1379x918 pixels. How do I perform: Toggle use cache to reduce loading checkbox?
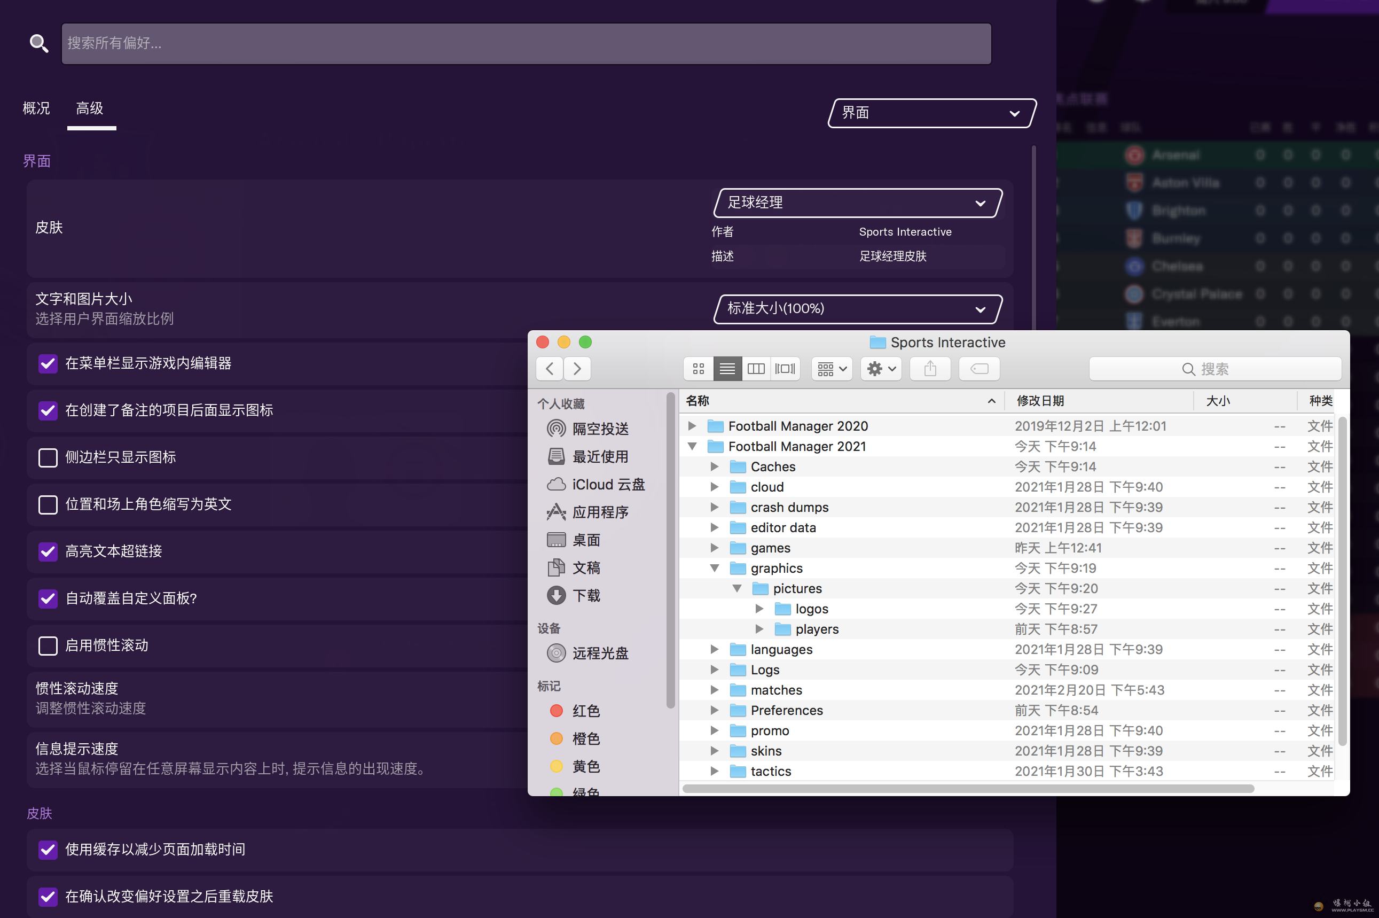tap(48, 850)
